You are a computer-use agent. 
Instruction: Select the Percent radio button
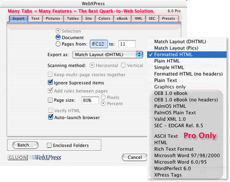pyautogui.click(x=103, y=103)
